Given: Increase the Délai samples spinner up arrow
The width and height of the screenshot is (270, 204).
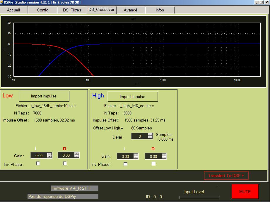Looking at the screenshot, I should pos(150,135).
